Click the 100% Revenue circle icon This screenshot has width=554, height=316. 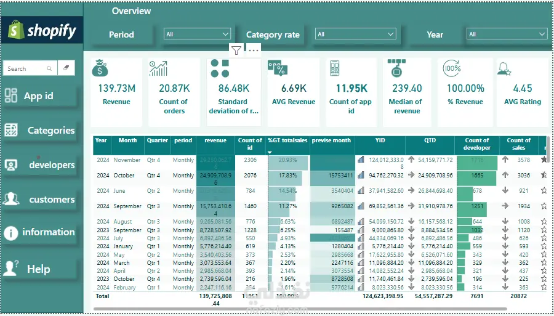tap(452, 68)
